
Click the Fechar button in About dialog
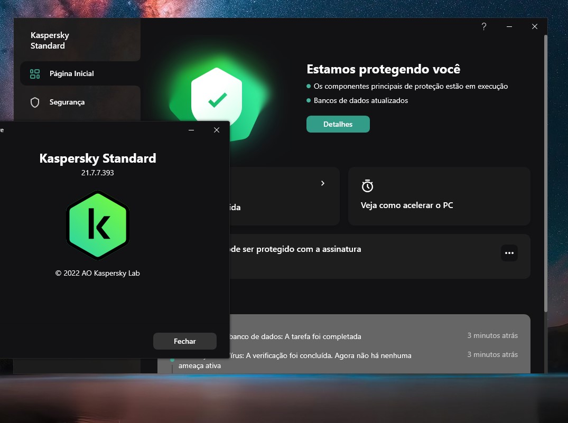coord(185,341)
